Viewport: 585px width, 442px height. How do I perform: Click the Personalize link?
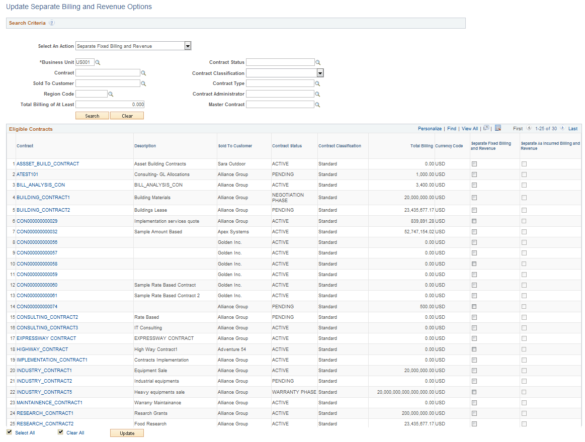tap(430, 128)
